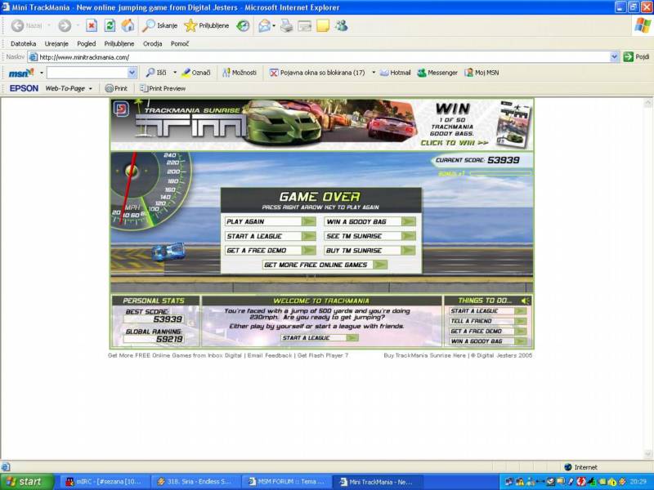Click the MSN search text field

[x=87, y=73]
